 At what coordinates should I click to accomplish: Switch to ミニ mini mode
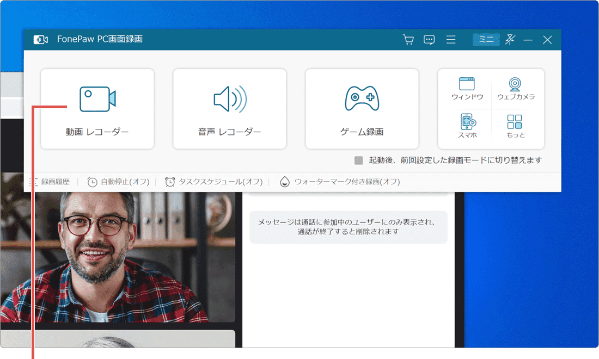[485, 39]
